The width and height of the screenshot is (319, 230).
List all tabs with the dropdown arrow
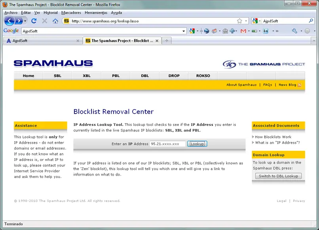(x=314, y=41)
